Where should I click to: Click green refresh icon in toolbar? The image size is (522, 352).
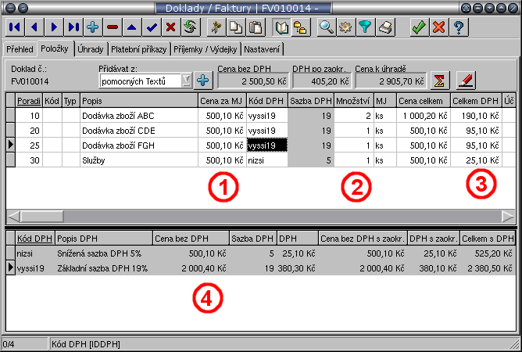click(189, 27)
